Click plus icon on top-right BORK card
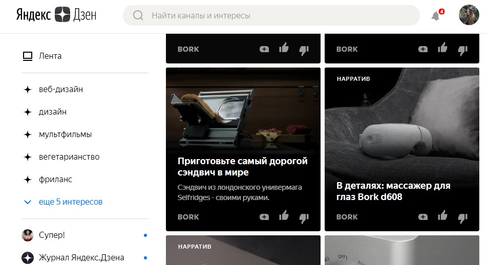The width and height of the screenshot is (487, 265). click(423, 49)
